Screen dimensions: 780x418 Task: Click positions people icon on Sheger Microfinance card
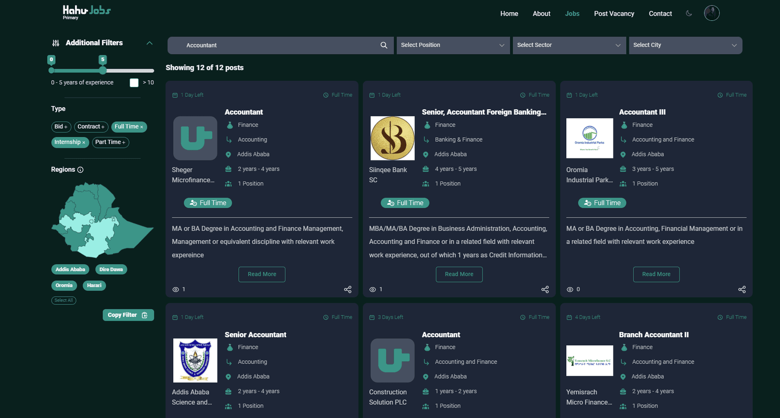[x=229, y=184]
